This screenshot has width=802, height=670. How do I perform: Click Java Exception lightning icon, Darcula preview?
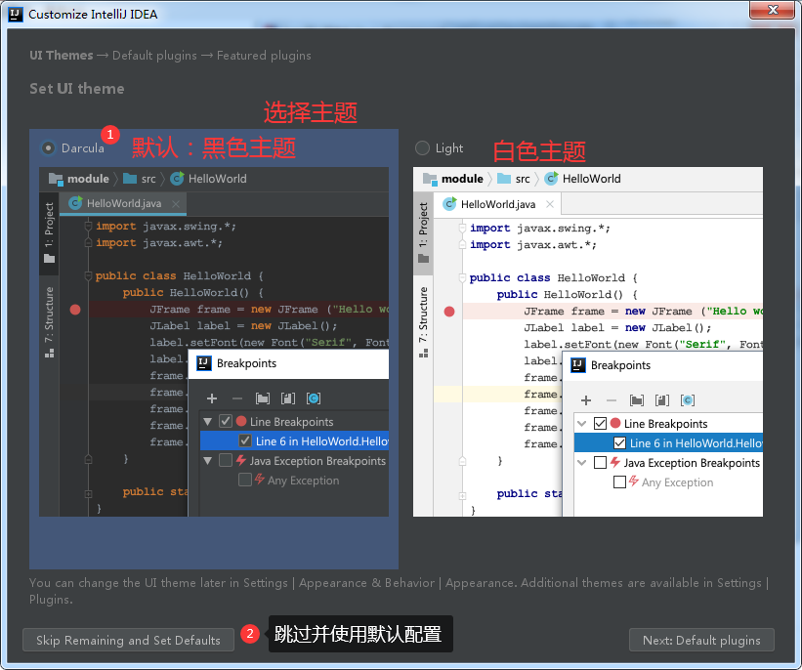tap(241, 460)
